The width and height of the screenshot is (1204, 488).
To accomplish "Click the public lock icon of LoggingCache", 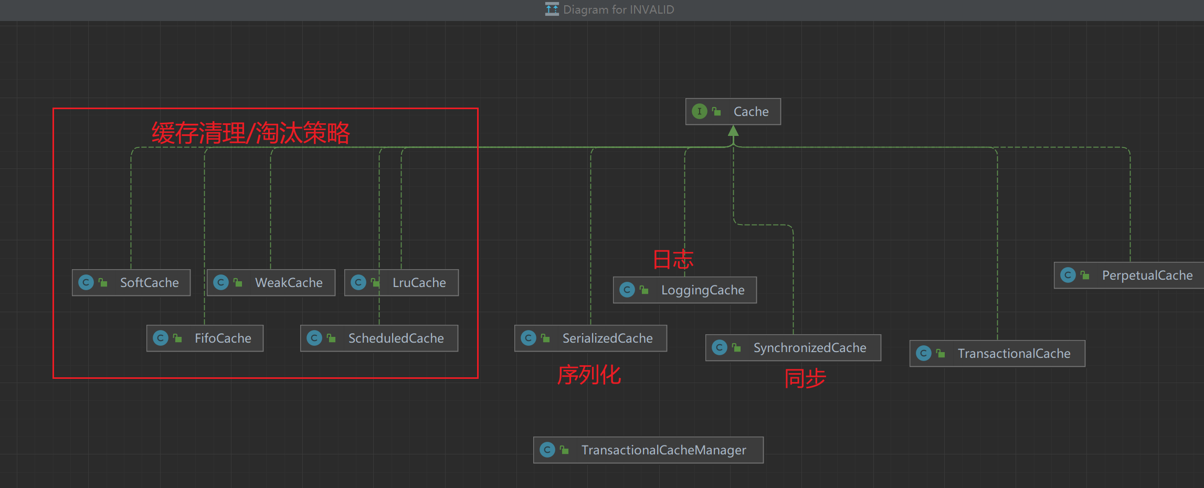I will (x=644, y=290).
